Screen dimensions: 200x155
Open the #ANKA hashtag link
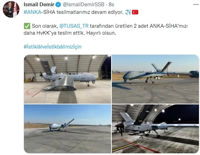[x=32, y=12]
